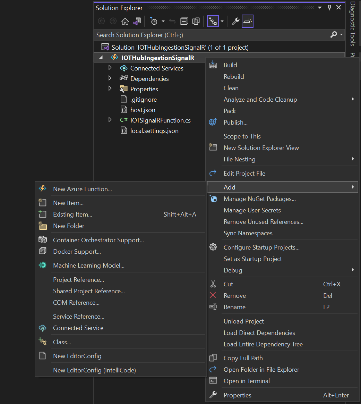Screen dimensions: 361x404
Task: Click Machine Learning Model icon
Action: [43, 265]
